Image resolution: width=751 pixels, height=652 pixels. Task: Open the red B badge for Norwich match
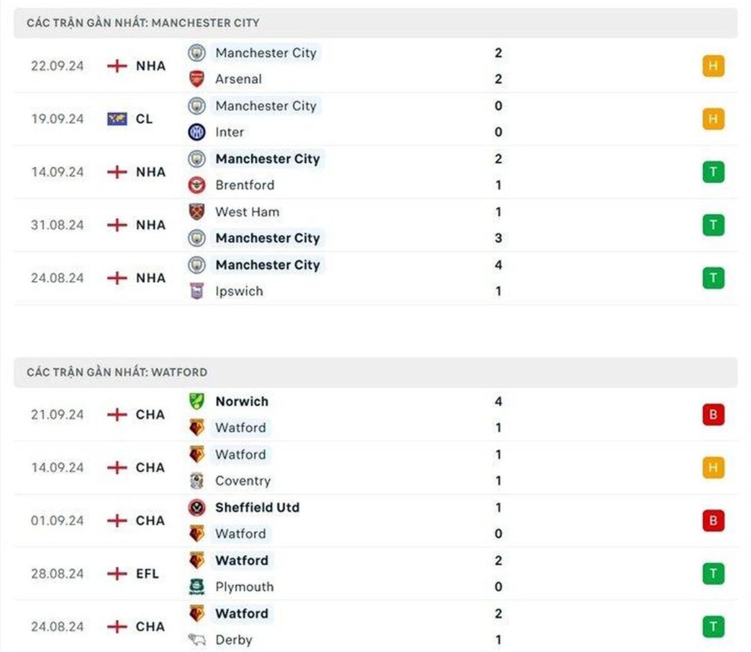[713, 415]
